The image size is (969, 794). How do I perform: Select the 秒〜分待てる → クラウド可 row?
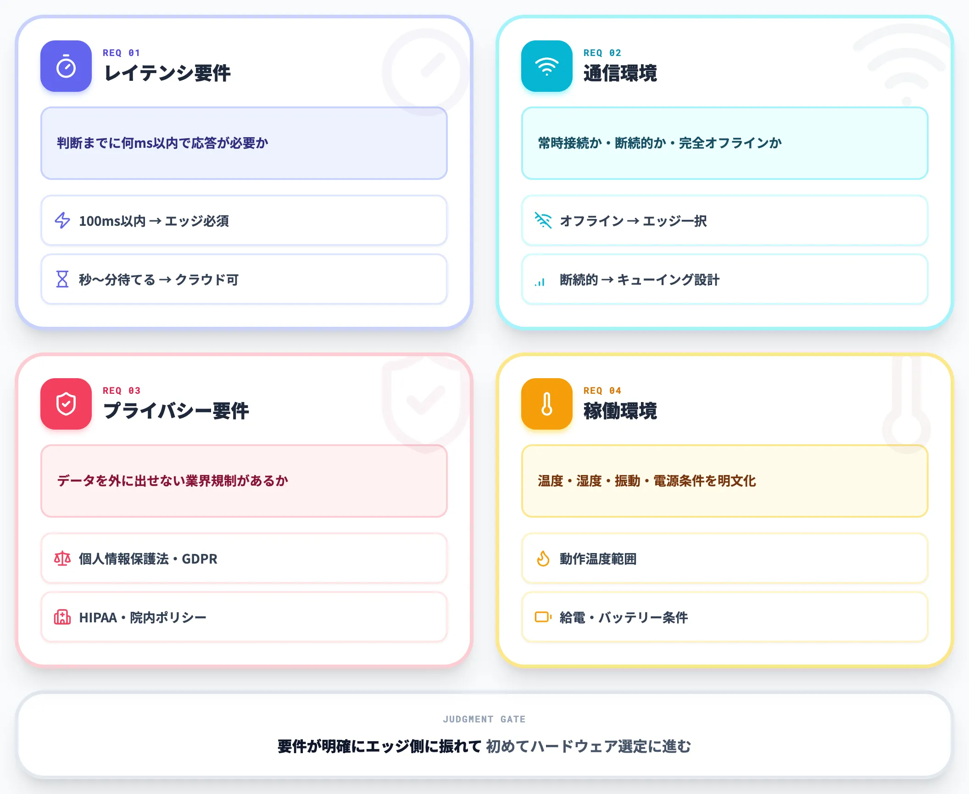244,280
